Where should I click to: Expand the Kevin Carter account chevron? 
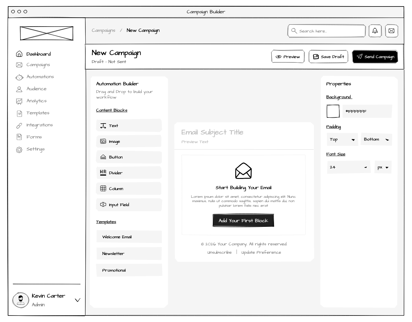(78, 300)
